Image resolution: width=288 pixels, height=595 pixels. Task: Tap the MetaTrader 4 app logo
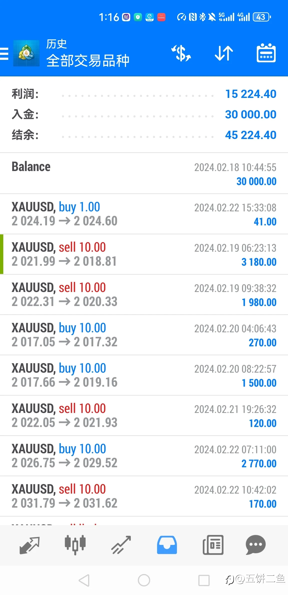[26, 53]
